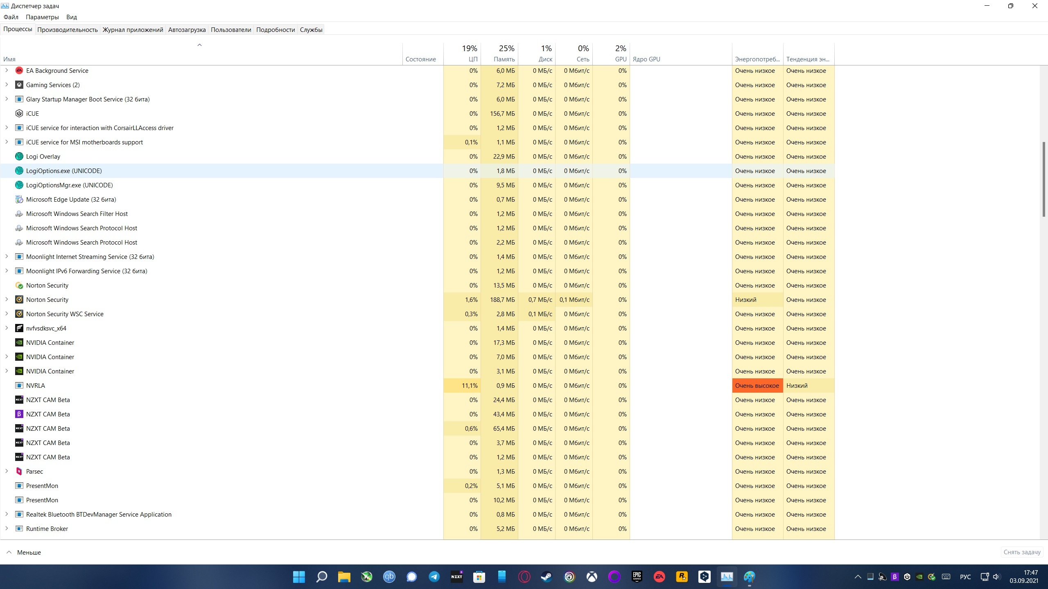Open Xbox app from the taskbar
Viewport: 1048px width, 589px height.
592,577
